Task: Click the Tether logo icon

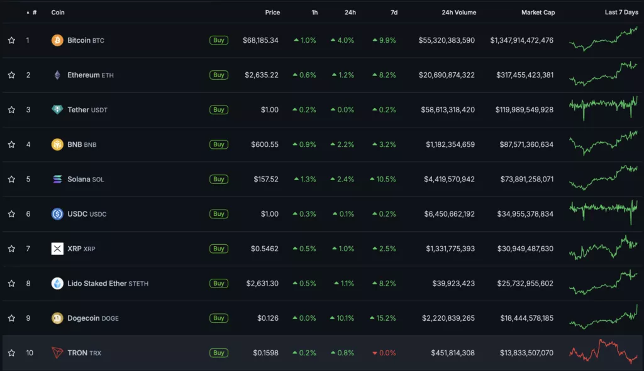Action: click(57, 110)
